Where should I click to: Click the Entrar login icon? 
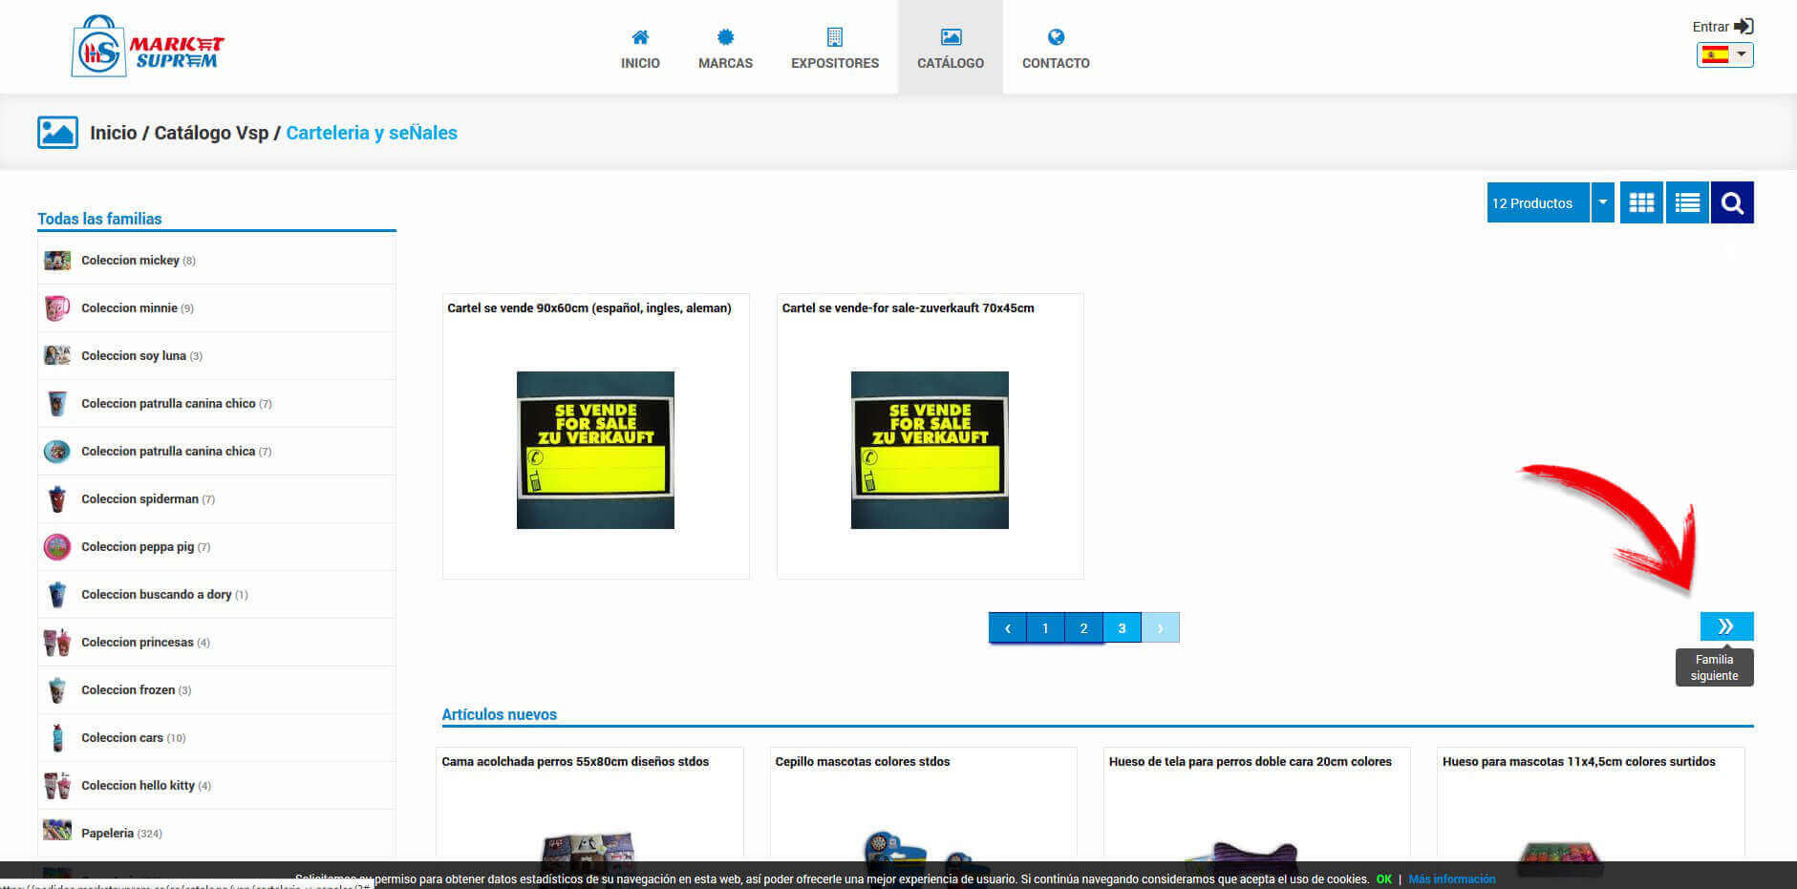click(1744, 27)
